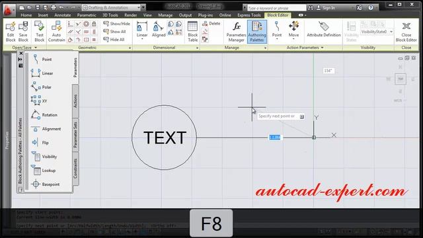Expand the Point action parameter dropdown
Image resolution: width=423 pixels, height=238 pixels.
277,40
